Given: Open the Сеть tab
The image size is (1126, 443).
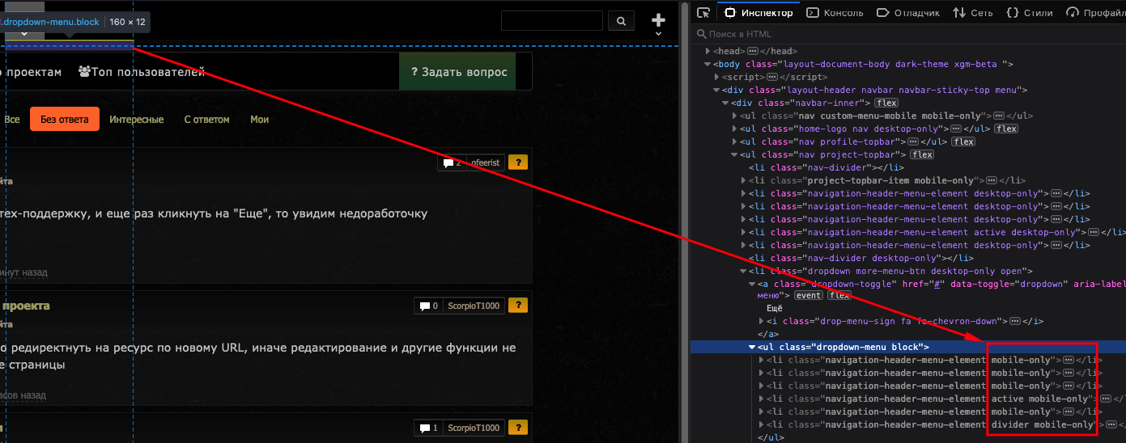Looking at the screenshot, I should click(x=973, y=13).
